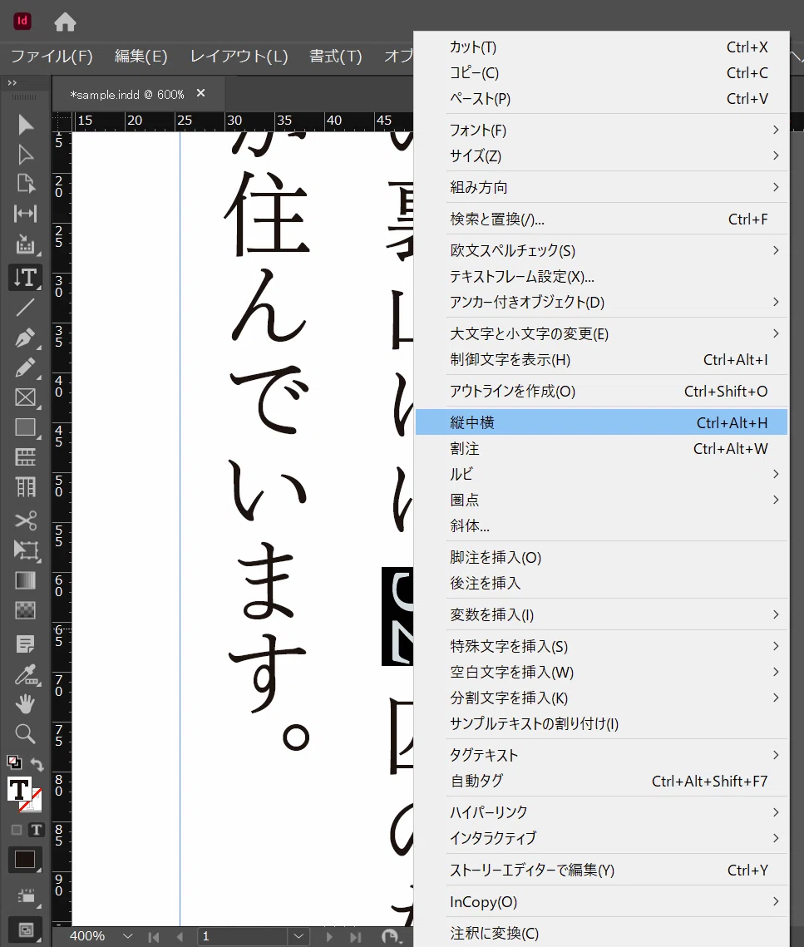Screen dimensions: 804x947
Task: Toggle formatting affects text
Action: click(x=36, y=831)
